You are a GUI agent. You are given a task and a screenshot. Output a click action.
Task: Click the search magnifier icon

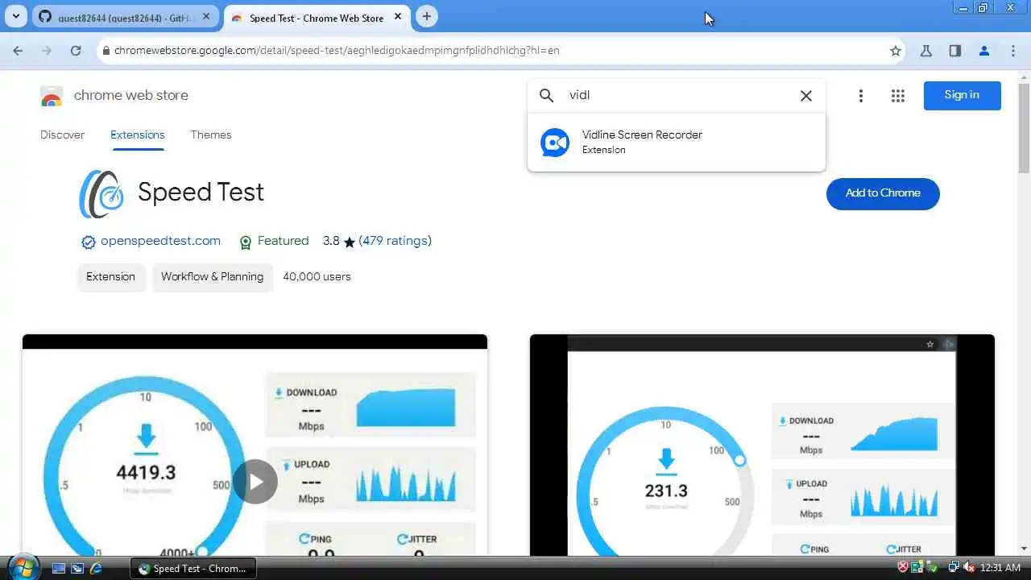tap(547, 96)
